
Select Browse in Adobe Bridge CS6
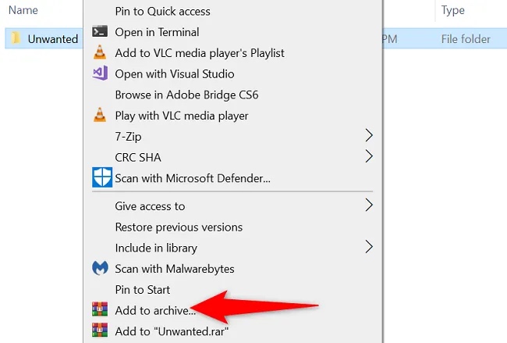point(186,95)
